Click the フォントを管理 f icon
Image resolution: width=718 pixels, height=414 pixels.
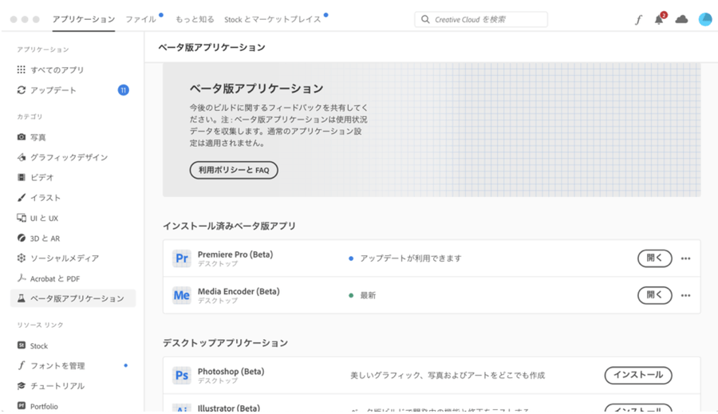[x=21, y=365]
